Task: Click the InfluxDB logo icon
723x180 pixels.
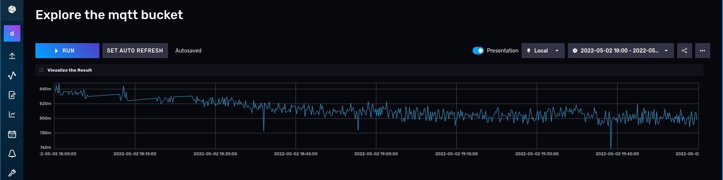Action: (x=12, y=9)
